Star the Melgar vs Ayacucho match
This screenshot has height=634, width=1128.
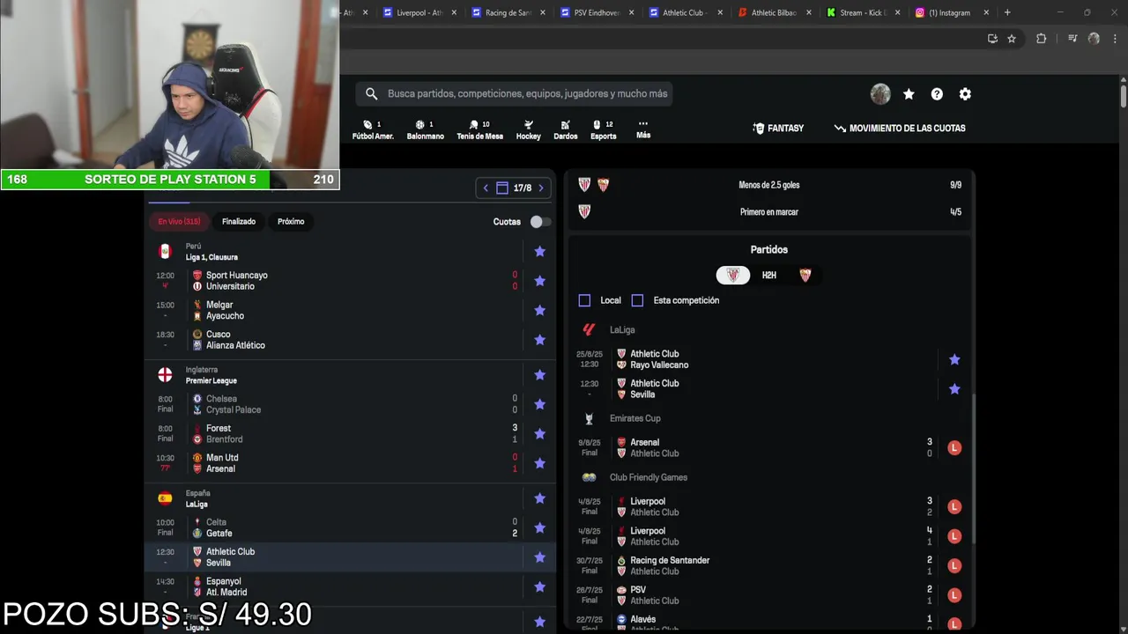[x=539, y=310]
